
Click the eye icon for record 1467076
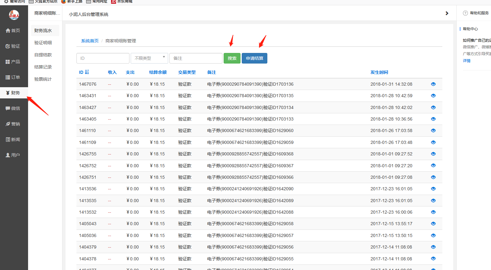(433, 84)
